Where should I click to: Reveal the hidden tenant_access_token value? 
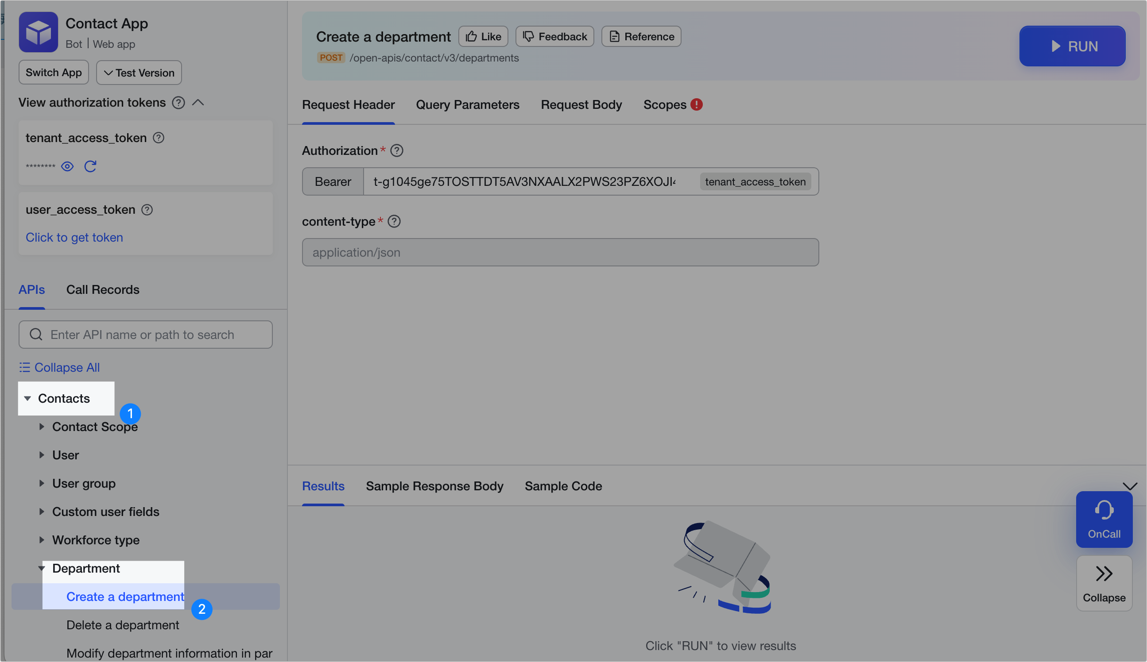pos(67,166)
